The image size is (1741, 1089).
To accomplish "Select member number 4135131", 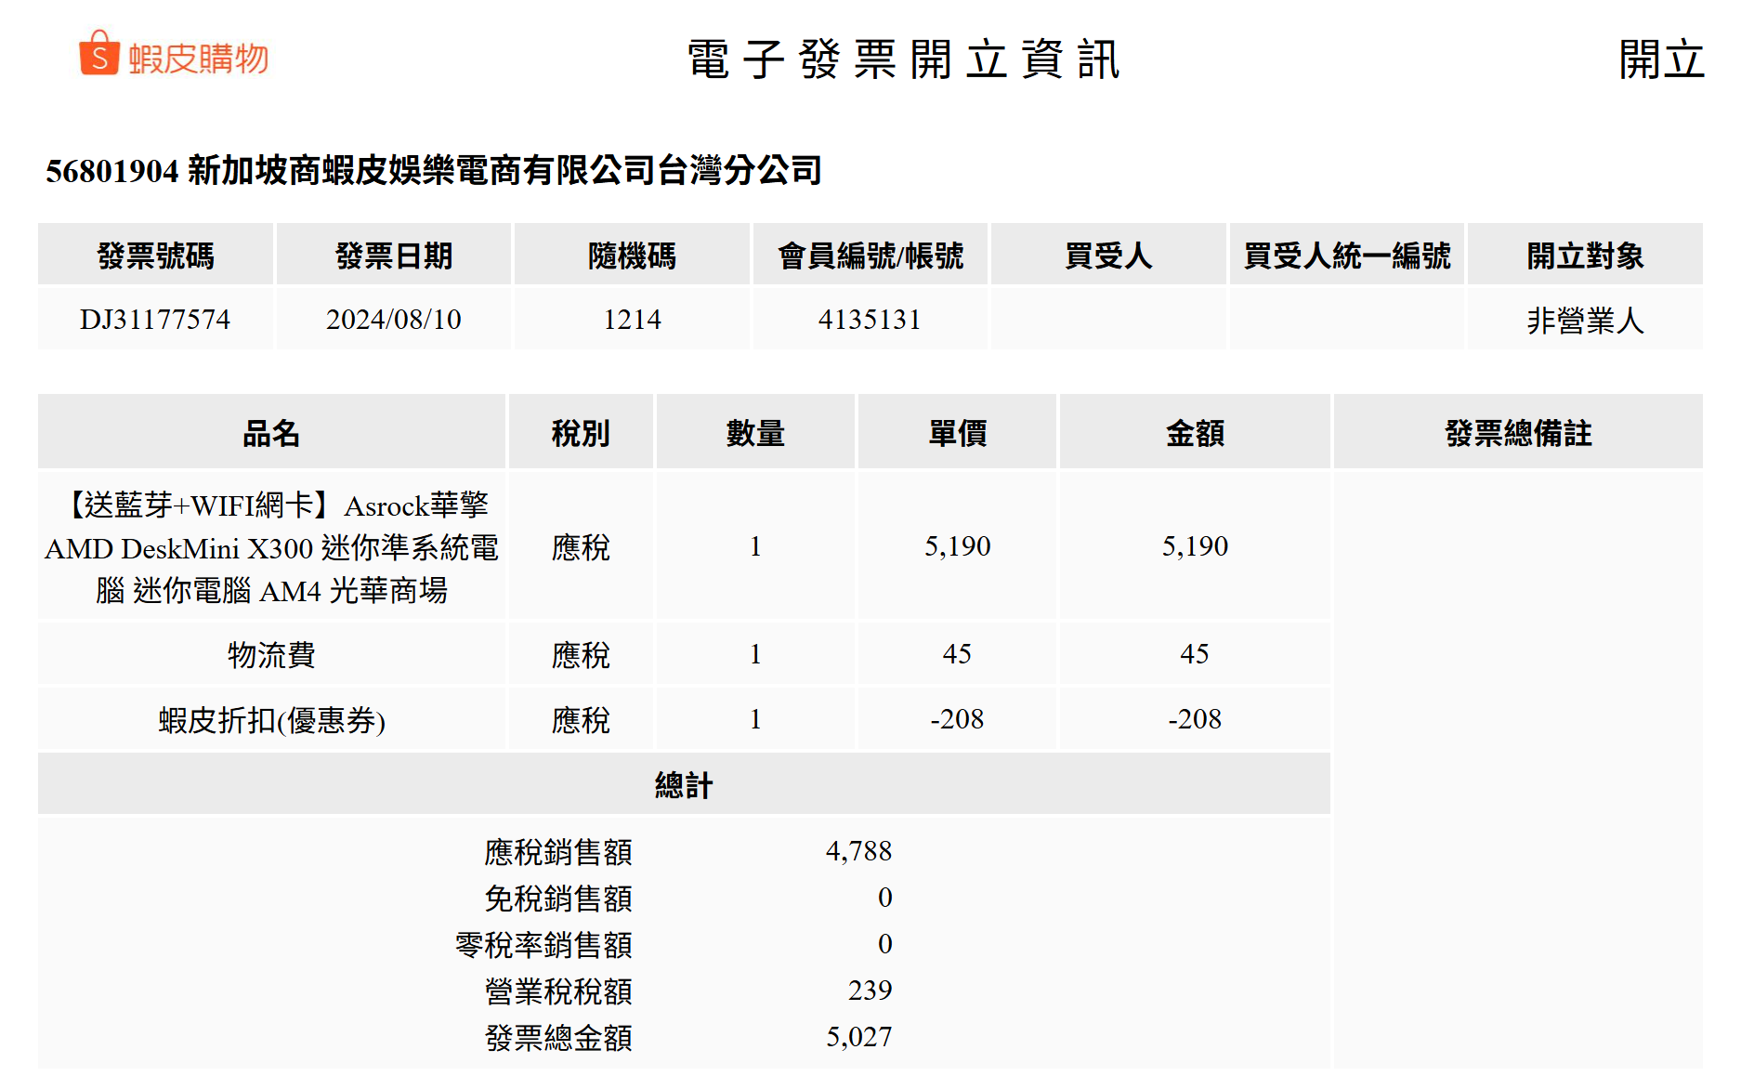I will [x=870, y=320].
